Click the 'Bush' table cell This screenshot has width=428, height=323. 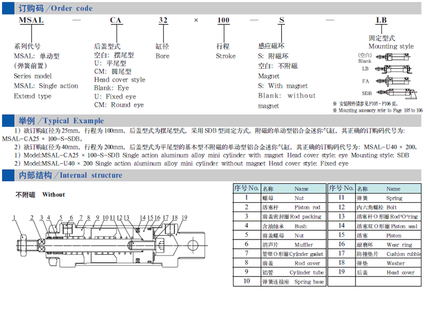click(294, 226)
